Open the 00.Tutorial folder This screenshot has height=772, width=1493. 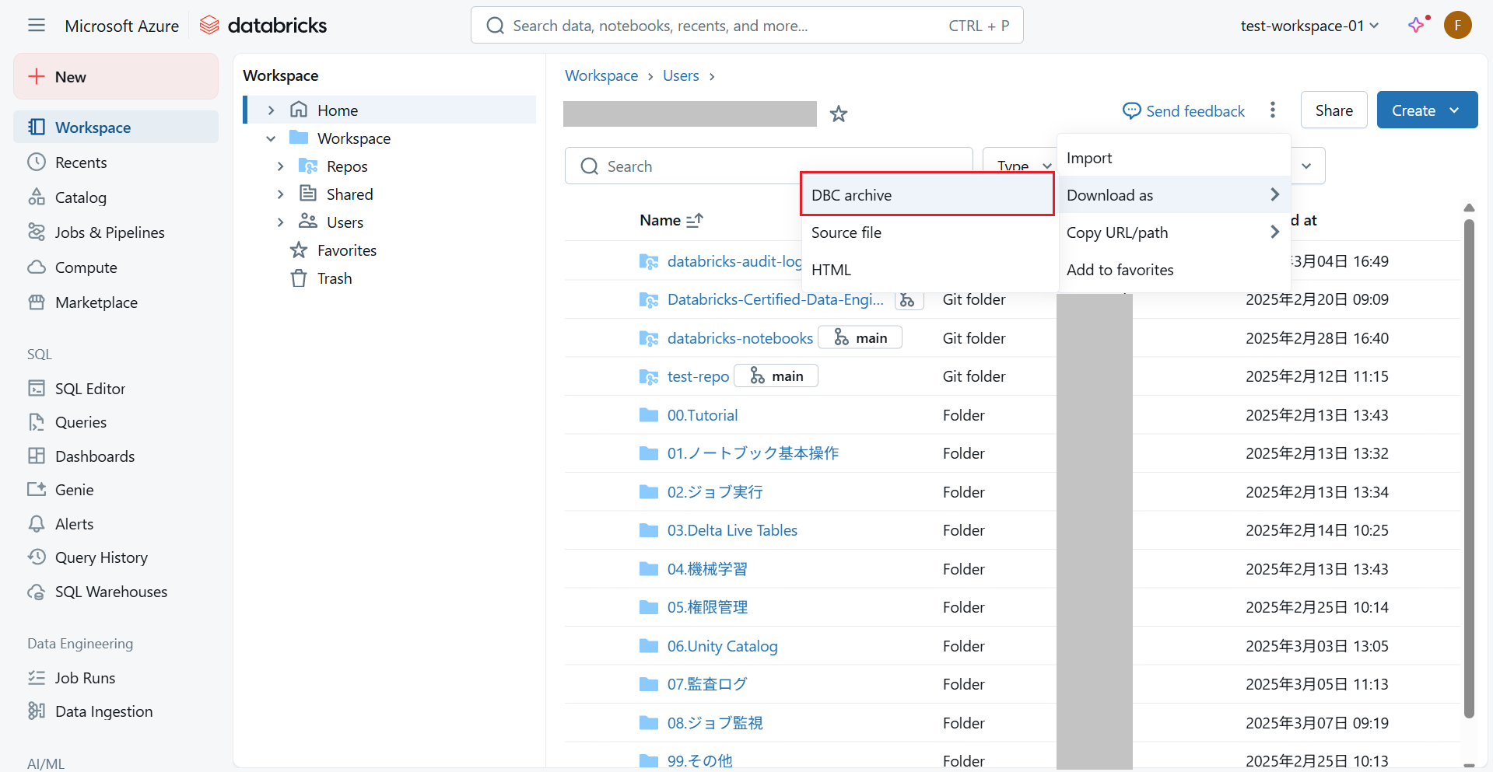point(703,415)
